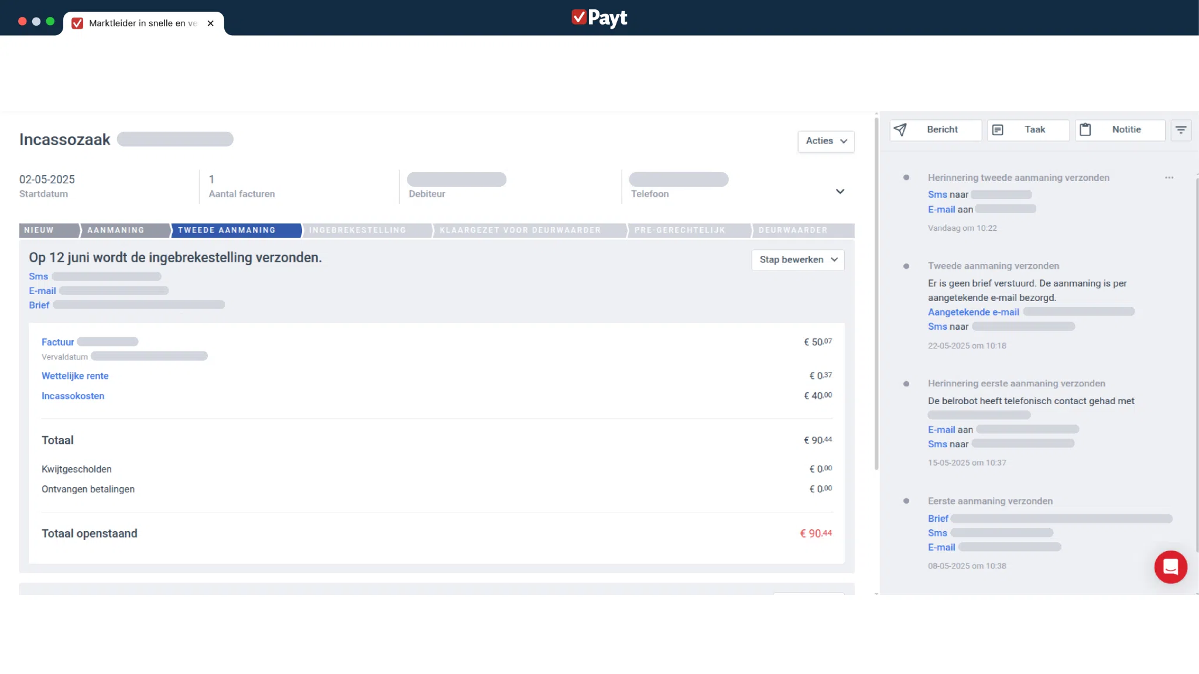Click the Notitie clipboard icon
This screenshot has width=1199, height=674.
(1085, 129)
